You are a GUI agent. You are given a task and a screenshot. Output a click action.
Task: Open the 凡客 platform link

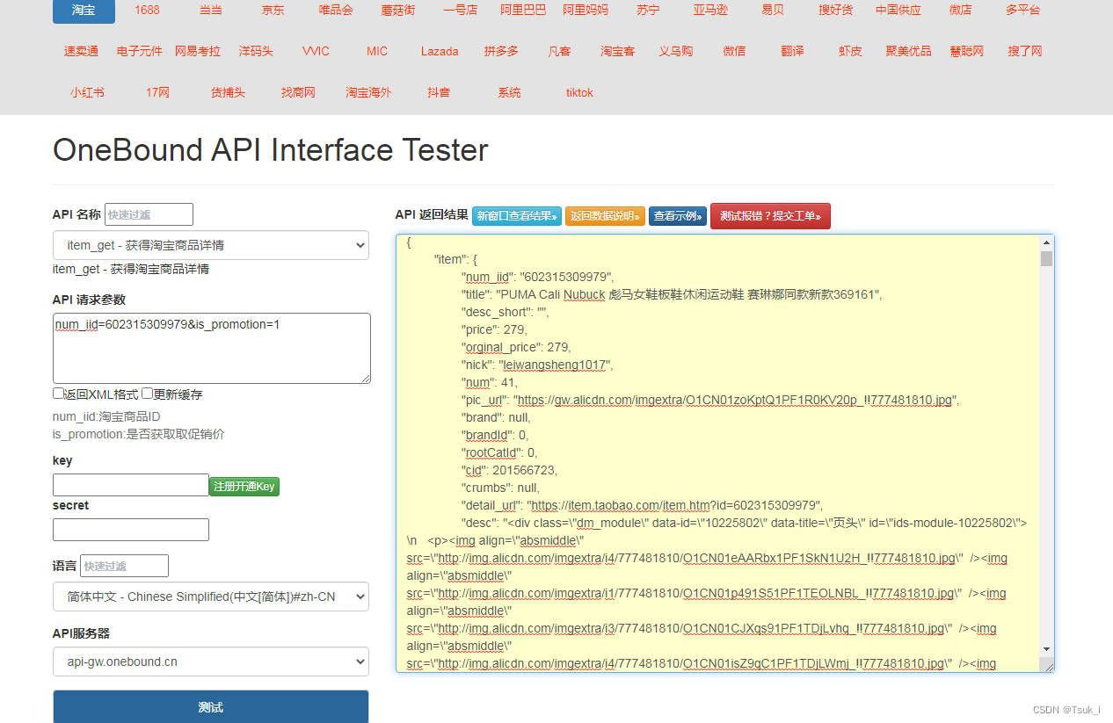point(559,51)
